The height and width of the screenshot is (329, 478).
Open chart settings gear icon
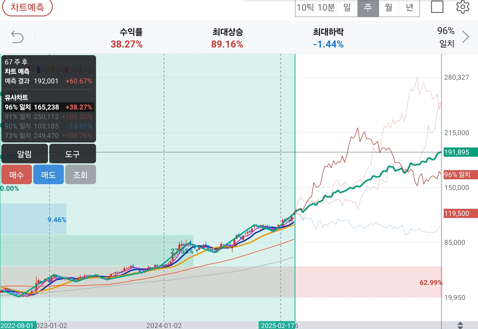[463, 7]
